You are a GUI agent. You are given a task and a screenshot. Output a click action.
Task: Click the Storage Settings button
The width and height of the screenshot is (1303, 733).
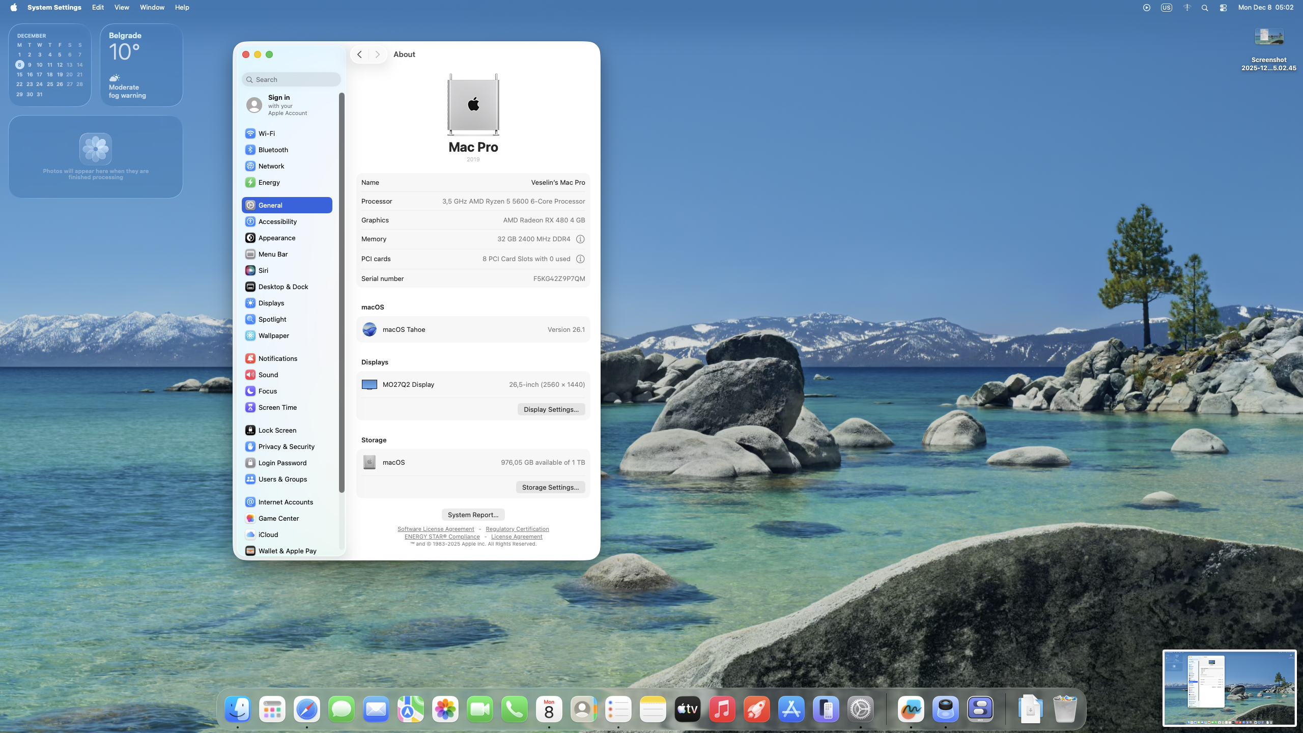[x=550, y=487]
